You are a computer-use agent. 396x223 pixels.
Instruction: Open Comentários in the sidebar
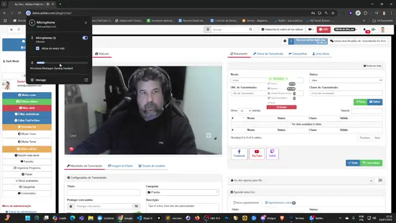click(27, 193)
